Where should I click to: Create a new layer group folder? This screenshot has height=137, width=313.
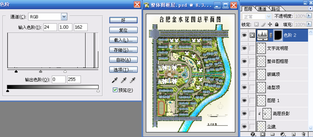273,134
